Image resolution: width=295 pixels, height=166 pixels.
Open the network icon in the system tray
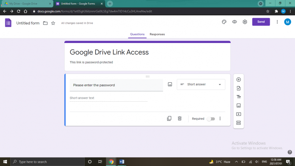tap(251, 162)
